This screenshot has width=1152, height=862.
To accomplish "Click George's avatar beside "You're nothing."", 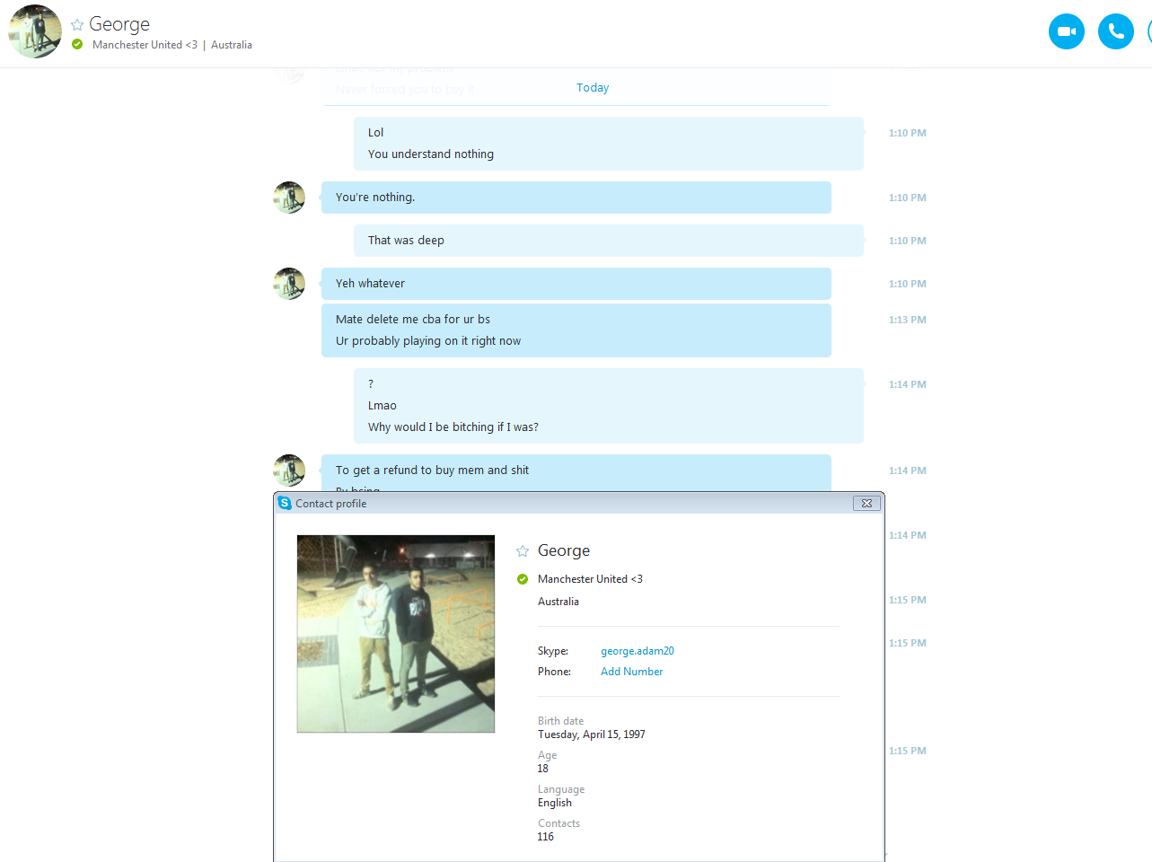I will coord(289,198).
